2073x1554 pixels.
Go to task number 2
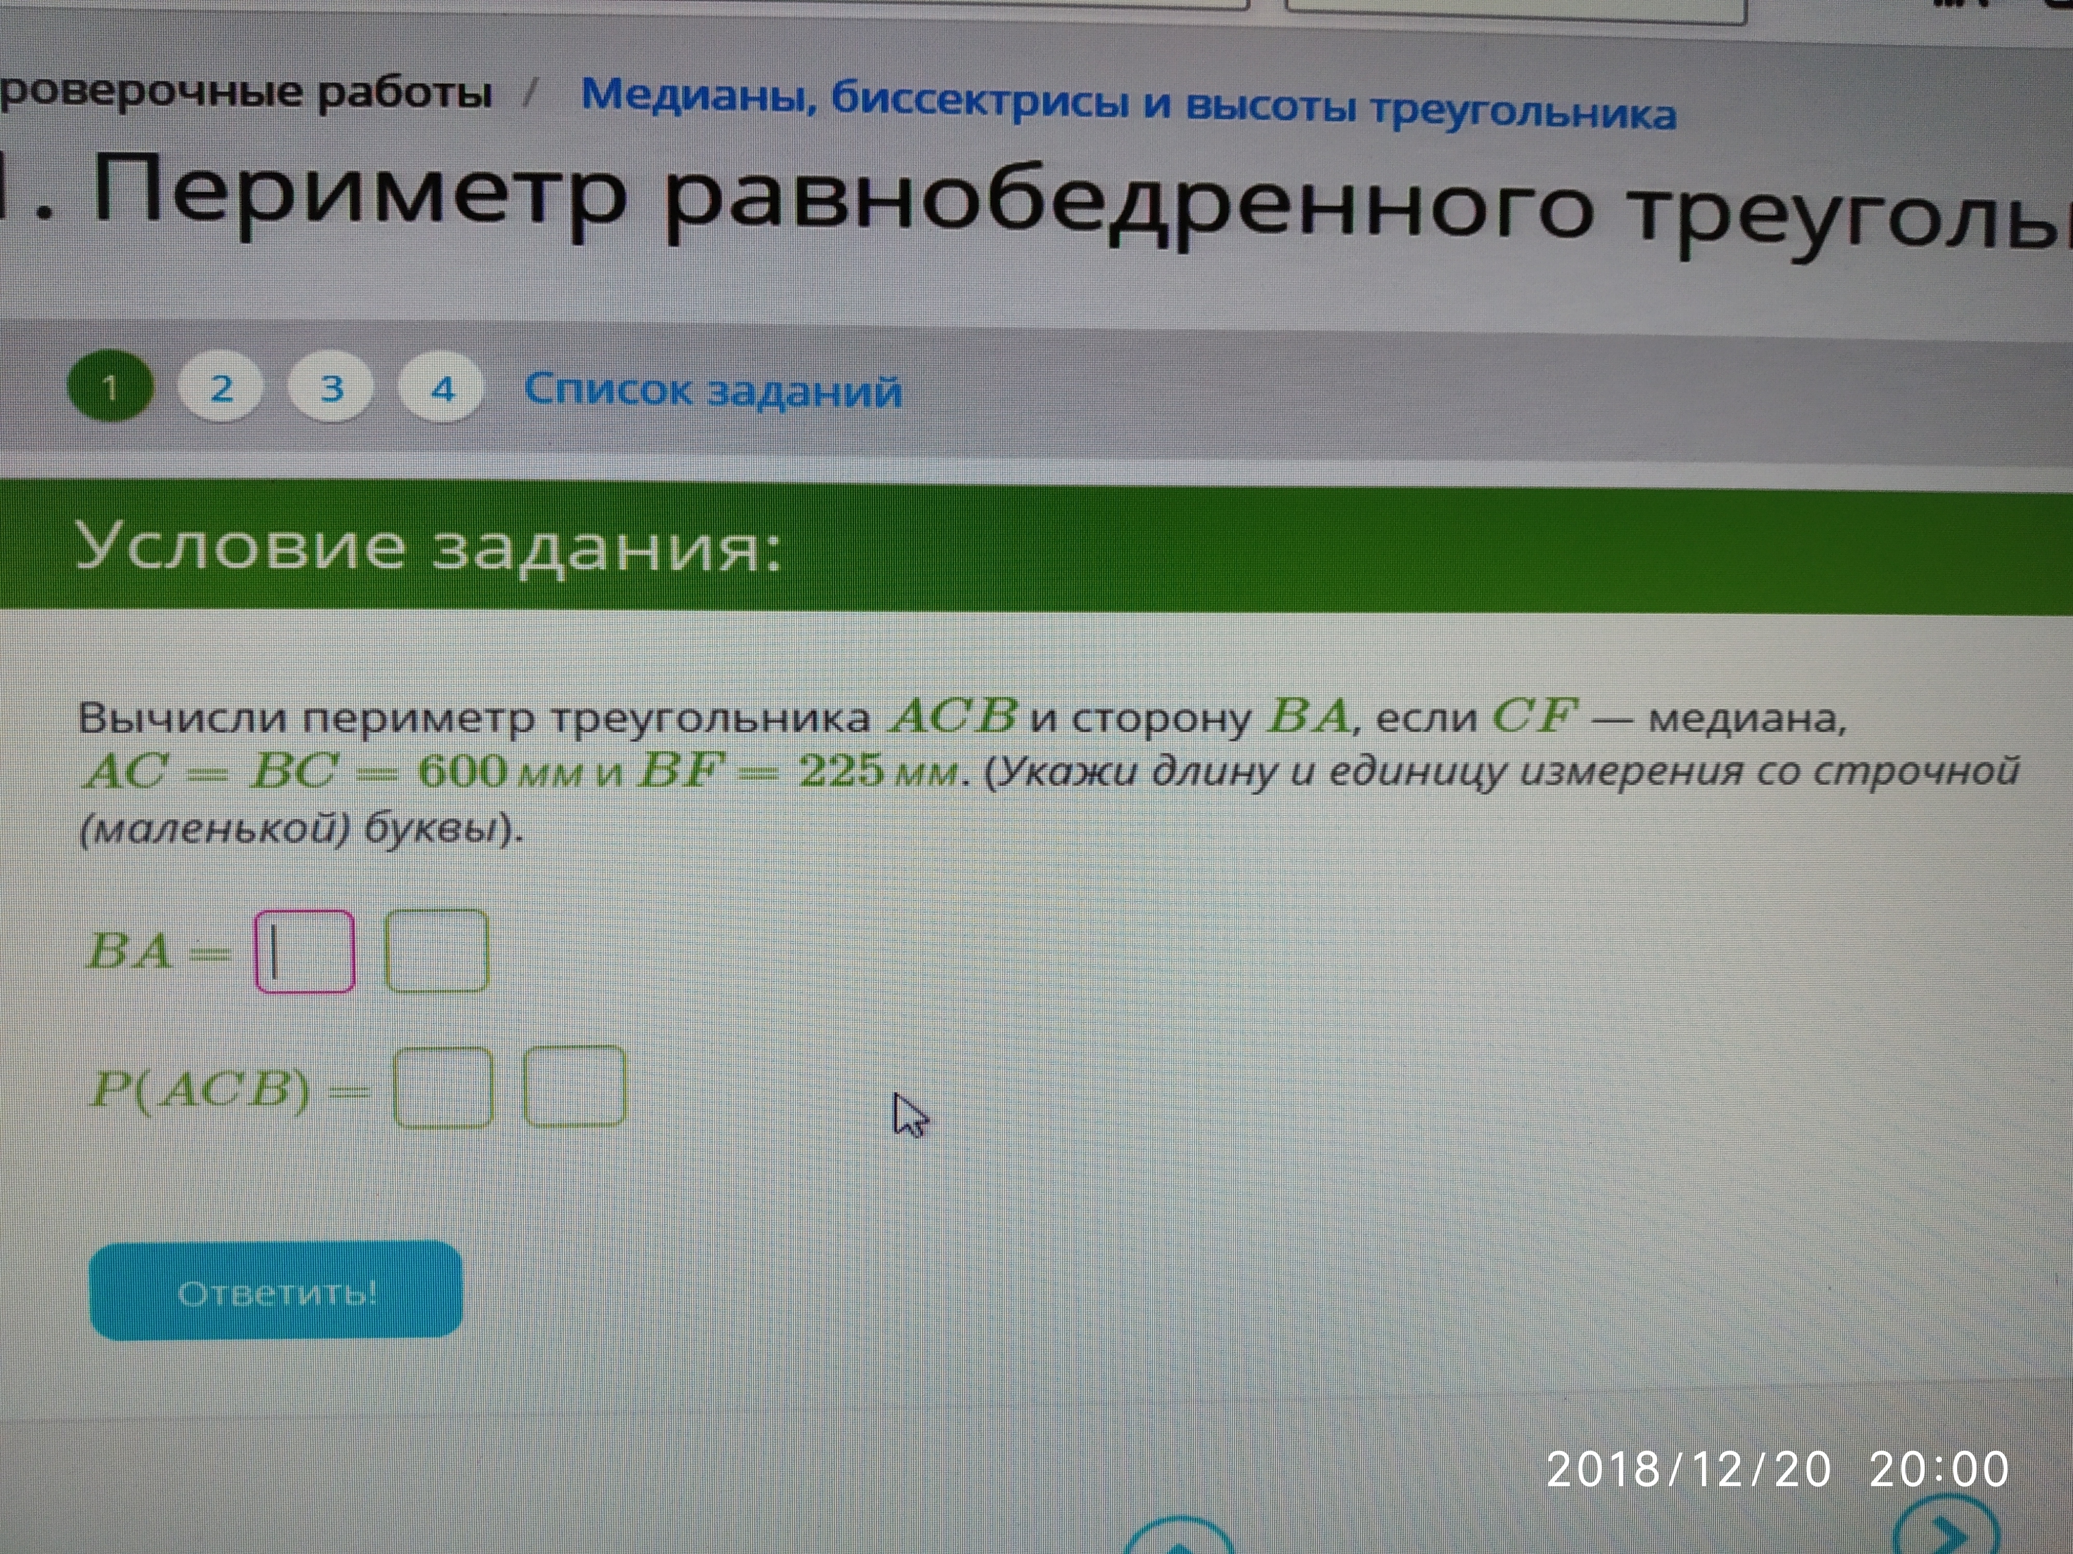click(x=221, y=387)
